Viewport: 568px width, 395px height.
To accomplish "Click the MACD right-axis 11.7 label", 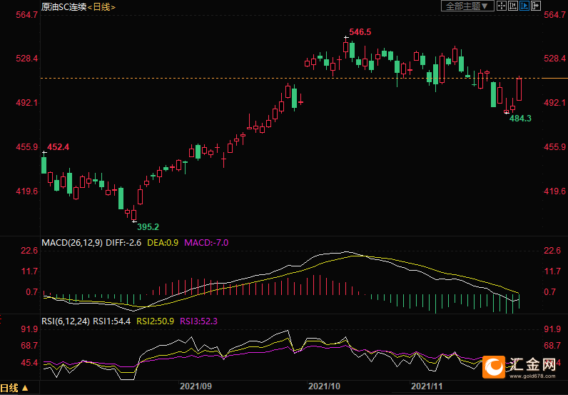I will 552,271.
